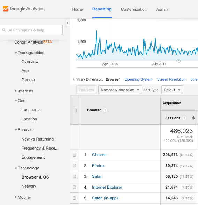Click the Acquisition column group header
The width and height of the screenshot is (198, 205).
point(172,103)
